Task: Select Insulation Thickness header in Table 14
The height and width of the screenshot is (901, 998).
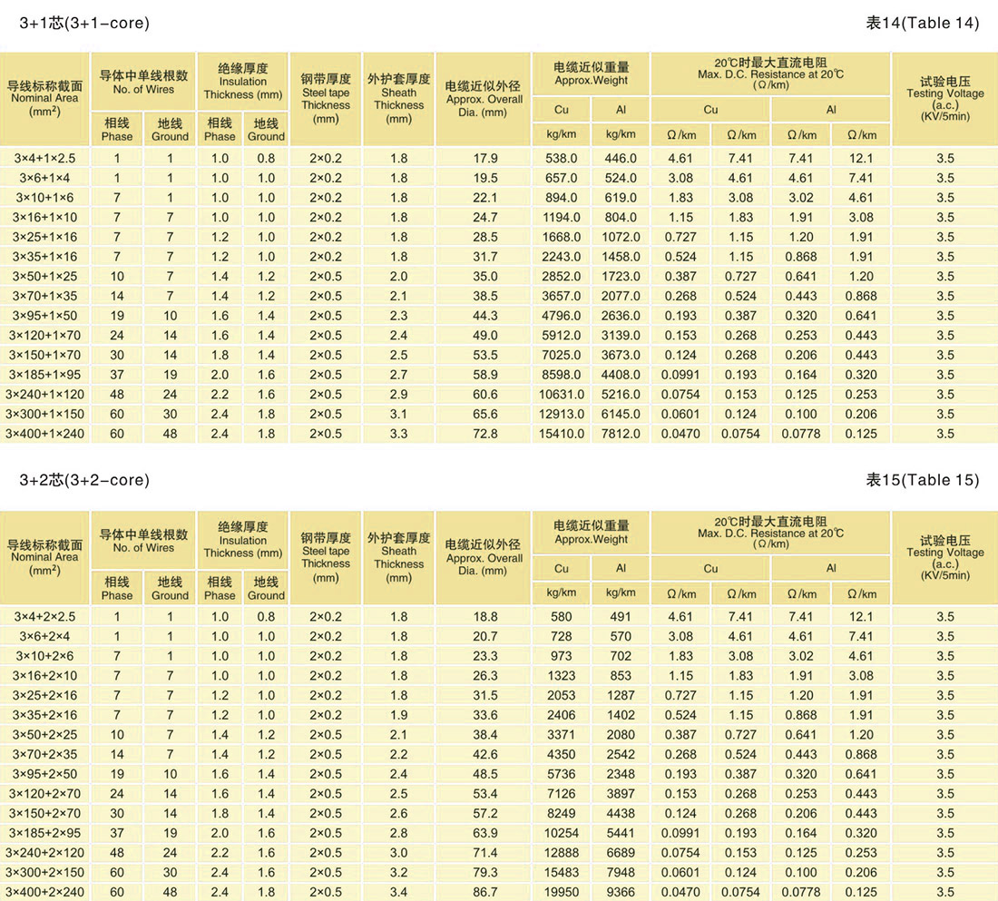Action: pyautogui.click(x=242, y=82)
